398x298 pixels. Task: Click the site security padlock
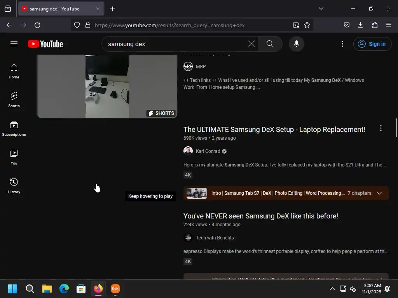point(88,25)
